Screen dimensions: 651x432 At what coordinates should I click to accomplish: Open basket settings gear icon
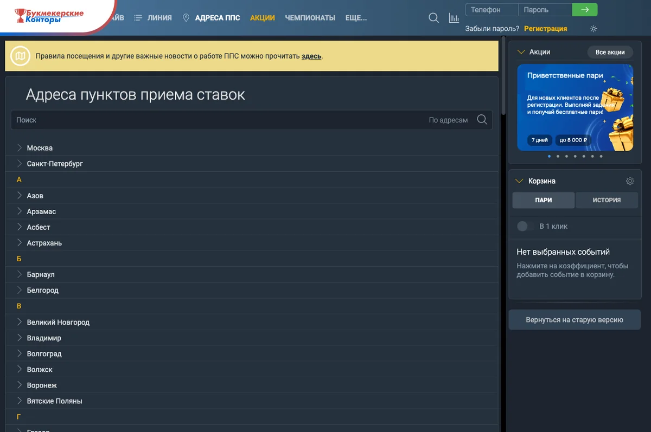click(x=630, y=181)
